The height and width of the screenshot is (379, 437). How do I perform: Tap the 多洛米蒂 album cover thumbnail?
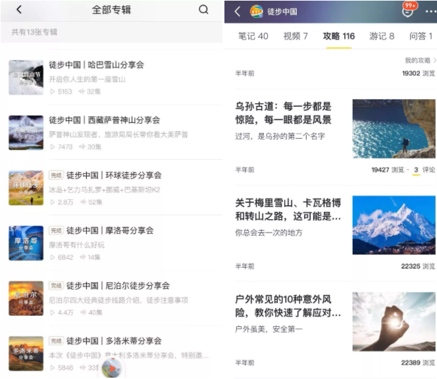click(26, 353)
